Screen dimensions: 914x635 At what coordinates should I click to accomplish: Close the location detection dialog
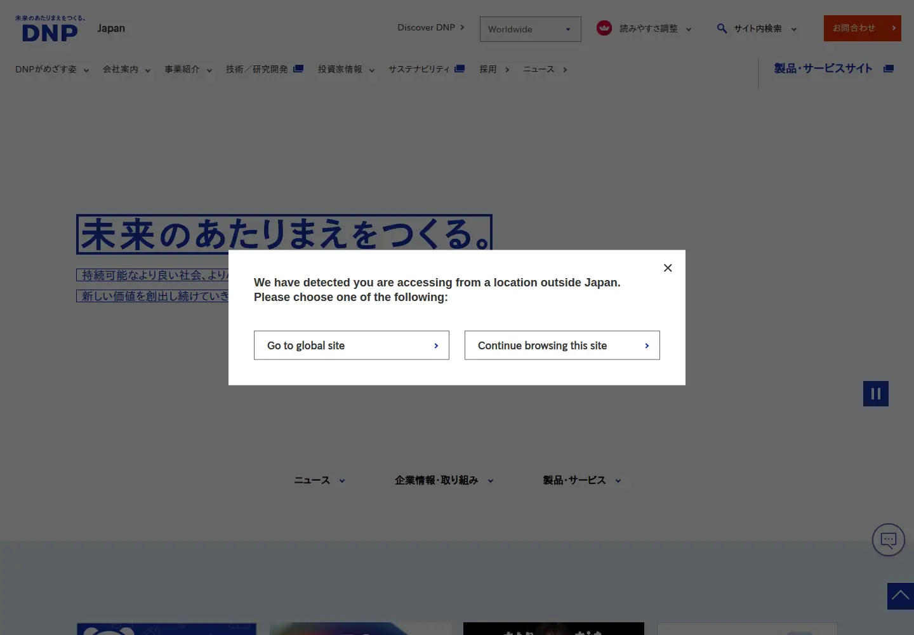point(668,268)
